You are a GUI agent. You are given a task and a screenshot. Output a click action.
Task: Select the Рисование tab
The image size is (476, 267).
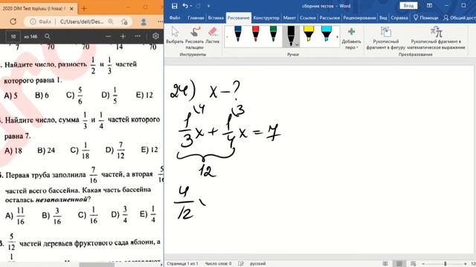tap(238, 18)
